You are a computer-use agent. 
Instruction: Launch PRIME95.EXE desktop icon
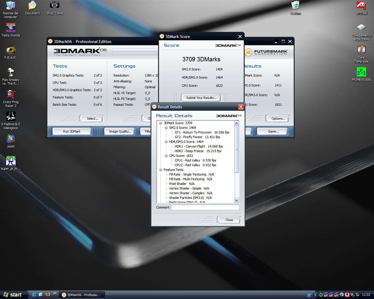(x=361, y=74)
